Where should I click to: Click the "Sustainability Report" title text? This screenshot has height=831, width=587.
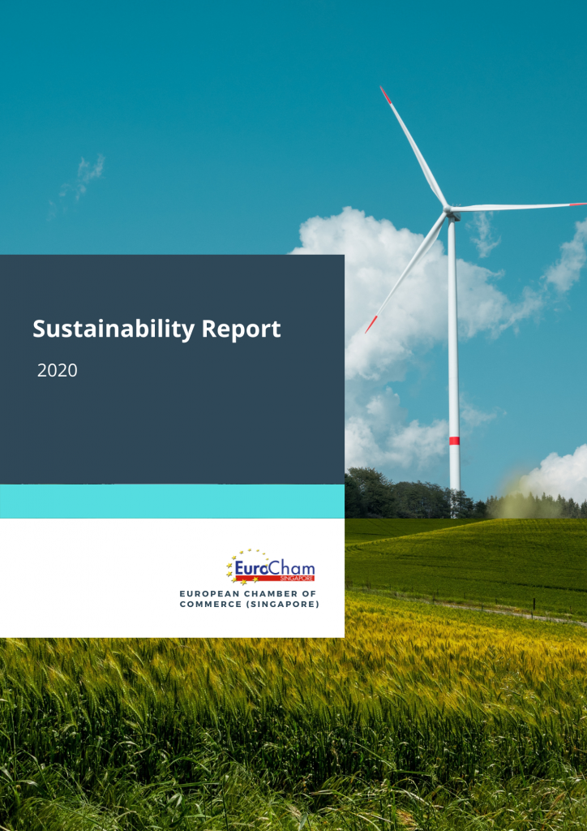[156, 329]
